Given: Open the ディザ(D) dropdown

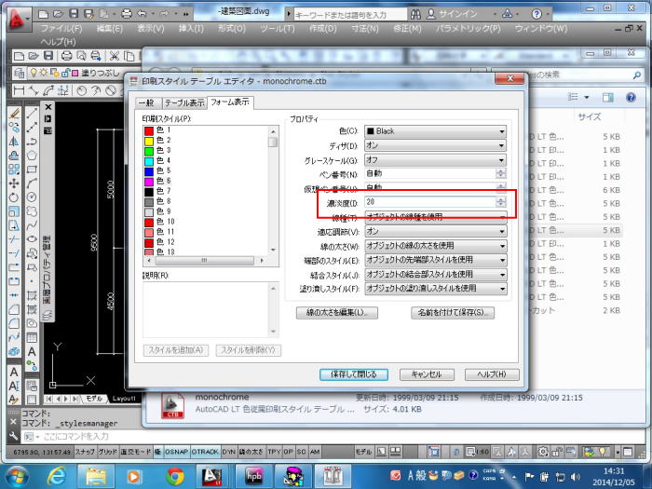Looking at the screenshot, I should point(436,145).
